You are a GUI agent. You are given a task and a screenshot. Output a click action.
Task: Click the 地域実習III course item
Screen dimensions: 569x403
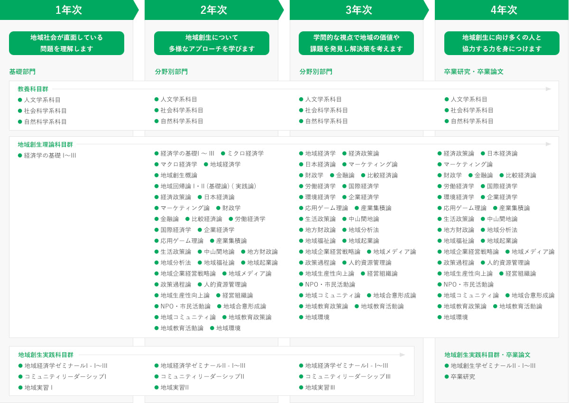pyautogui.click(x=320, y=387)
